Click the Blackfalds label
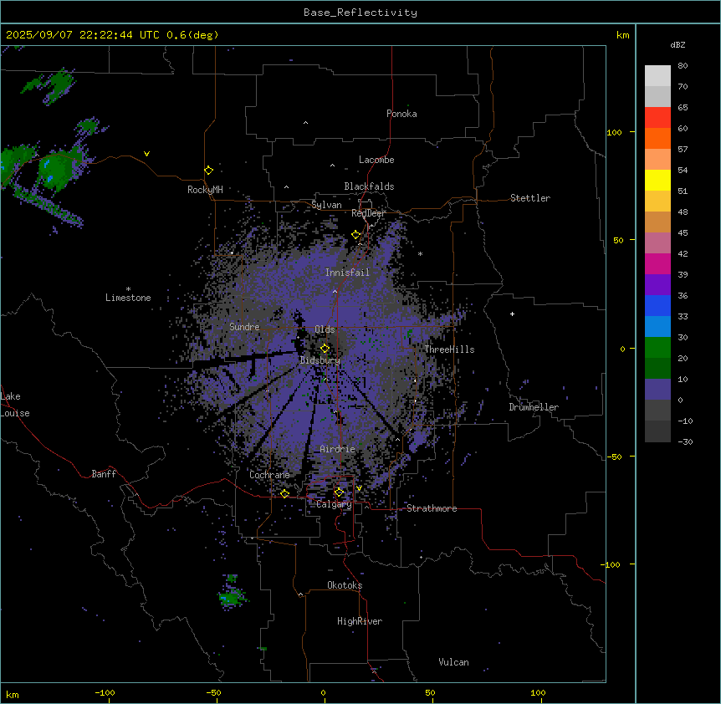The image size is (721, 704). point(369,186)
